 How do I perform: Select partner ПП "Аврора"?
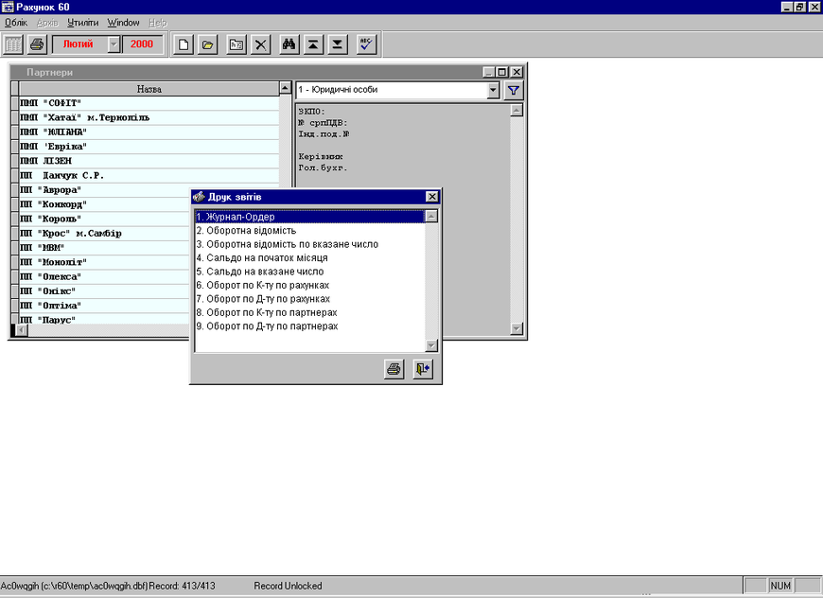click(104, 189)
